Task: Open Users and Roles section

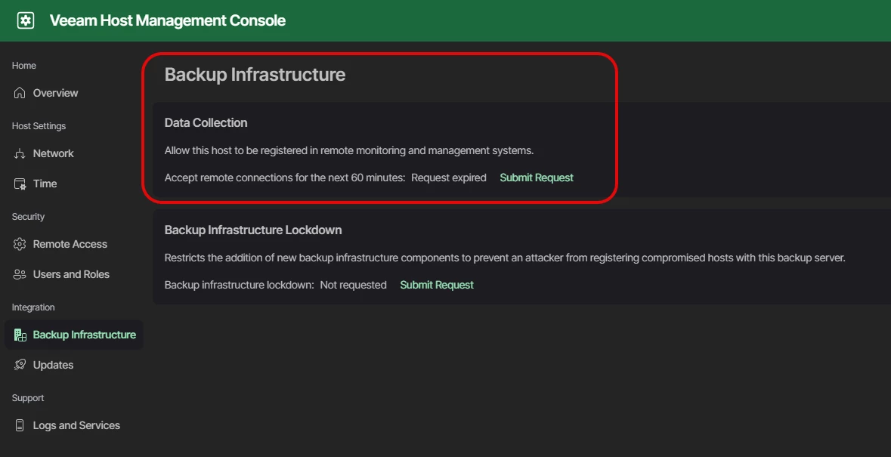Action: 71,274
